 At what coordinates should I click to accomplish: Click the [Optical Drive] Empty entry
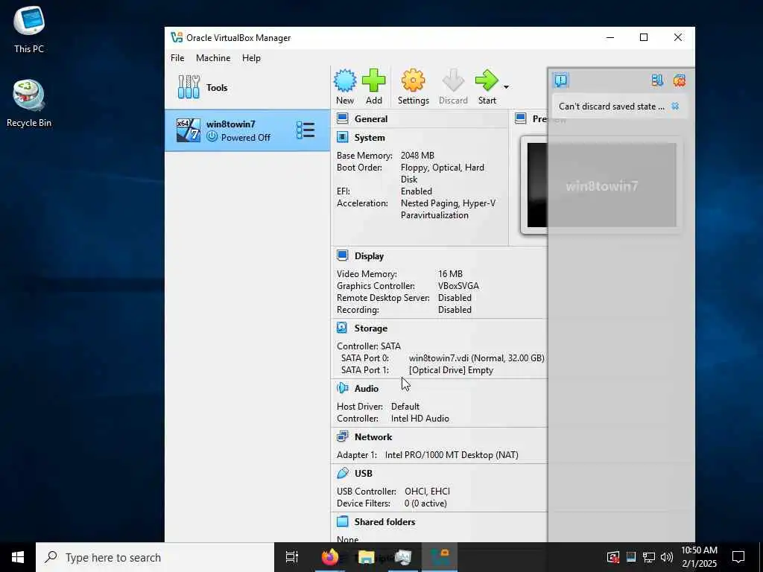click(451, 370)
